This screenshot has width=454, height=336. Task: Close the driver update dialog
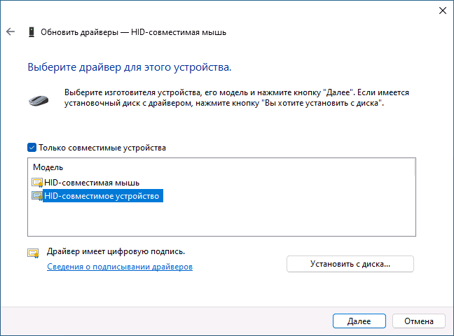click(x=442, y=10)
